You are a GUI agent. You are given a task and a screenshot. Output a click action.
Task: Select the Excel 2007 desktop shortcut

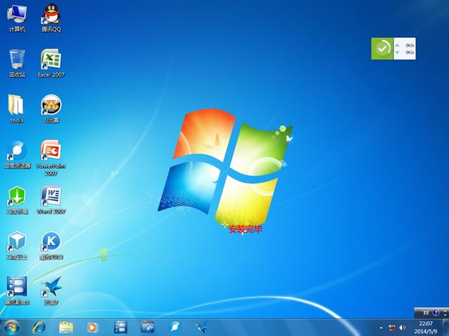pyautogui.click(x=51, y=63)
